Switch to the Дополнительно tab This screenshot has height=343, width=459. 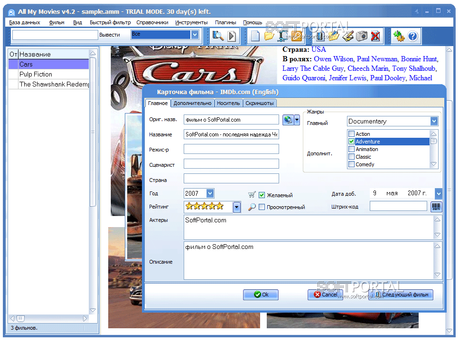click(192, 103)
